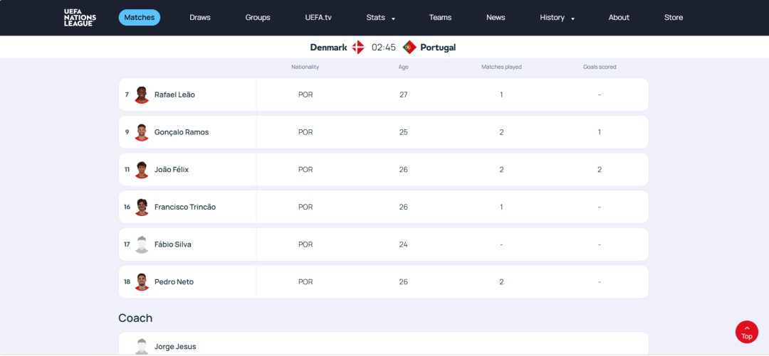Screen dimensions: 769x356
Task: Go to the Draws page
Action: click(x=200, y=18)
